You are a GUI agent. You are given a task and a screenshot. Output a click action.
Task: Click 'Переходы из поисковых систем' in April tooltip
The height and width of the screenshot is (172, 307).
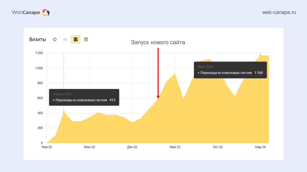click(x=81, y=100)
